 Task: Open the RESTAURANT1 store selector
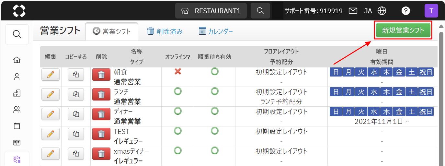click(211, 11)
